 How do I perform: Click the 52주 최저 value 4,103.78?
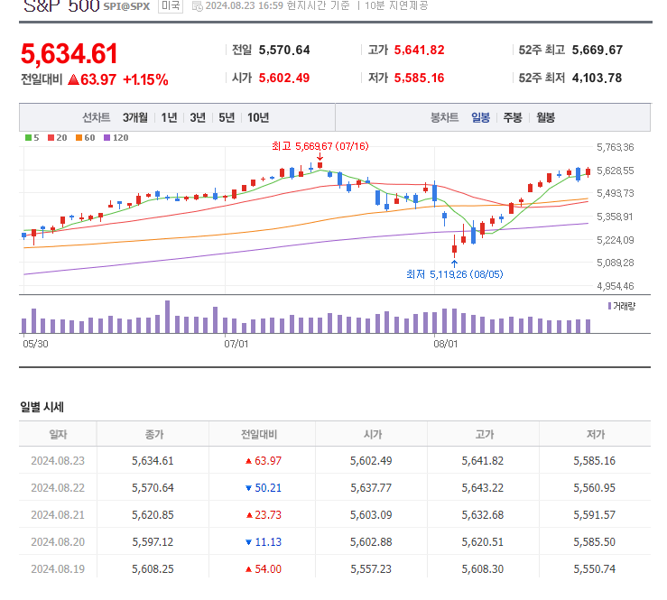[x=597, y=78]
